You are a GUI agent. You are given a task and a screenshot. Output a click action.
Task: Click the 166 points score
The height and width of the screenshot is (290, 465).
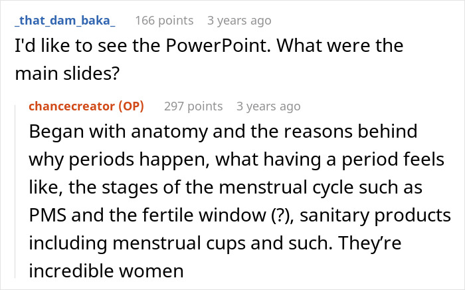pyautogui.click(x=164, y=21)
